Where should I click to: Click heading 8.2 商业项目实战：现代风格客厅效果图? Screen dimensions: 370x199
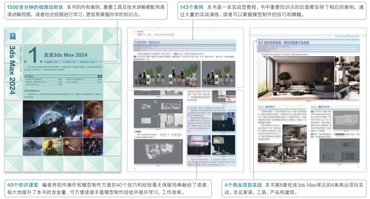[283, 42]
